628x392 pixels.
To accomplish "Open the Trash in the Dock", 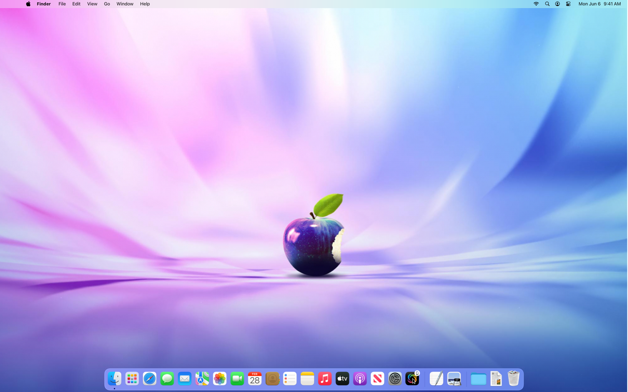I will pos(513,379).
